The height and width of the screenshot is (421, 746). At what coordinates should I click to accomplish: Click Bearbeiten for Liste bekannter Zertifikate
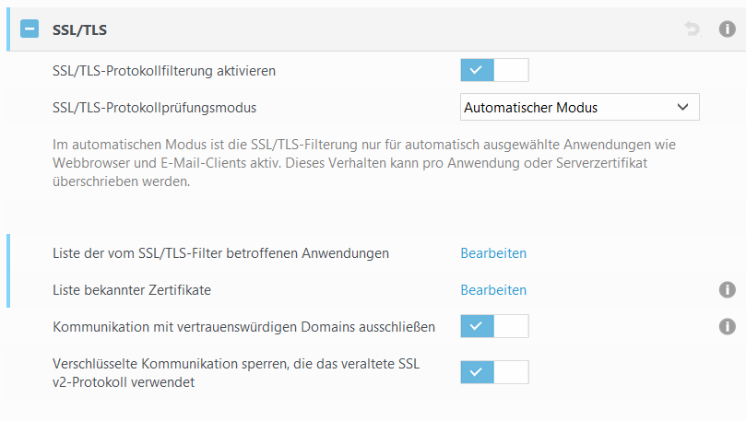493,290
